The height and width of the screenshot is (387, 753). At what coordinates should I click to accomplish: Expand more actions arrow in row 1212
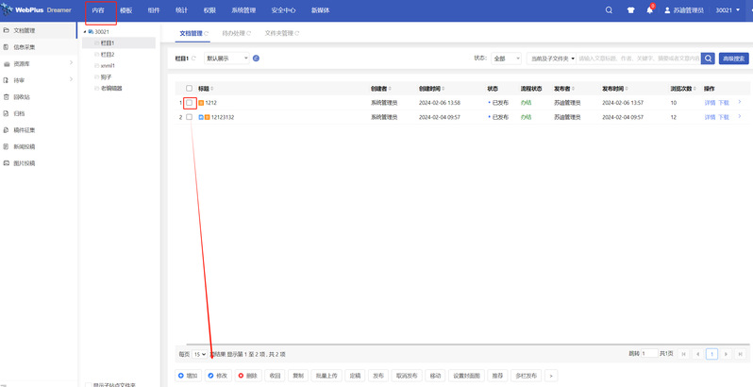tap(739, 102)
